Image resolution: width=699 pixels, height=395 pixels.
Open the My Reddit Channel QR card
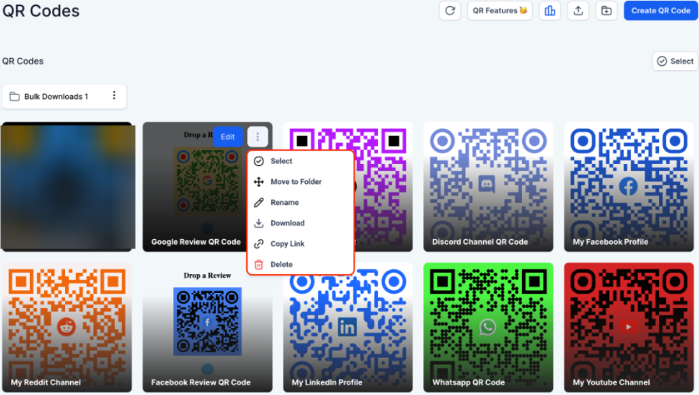pos(67,327)
